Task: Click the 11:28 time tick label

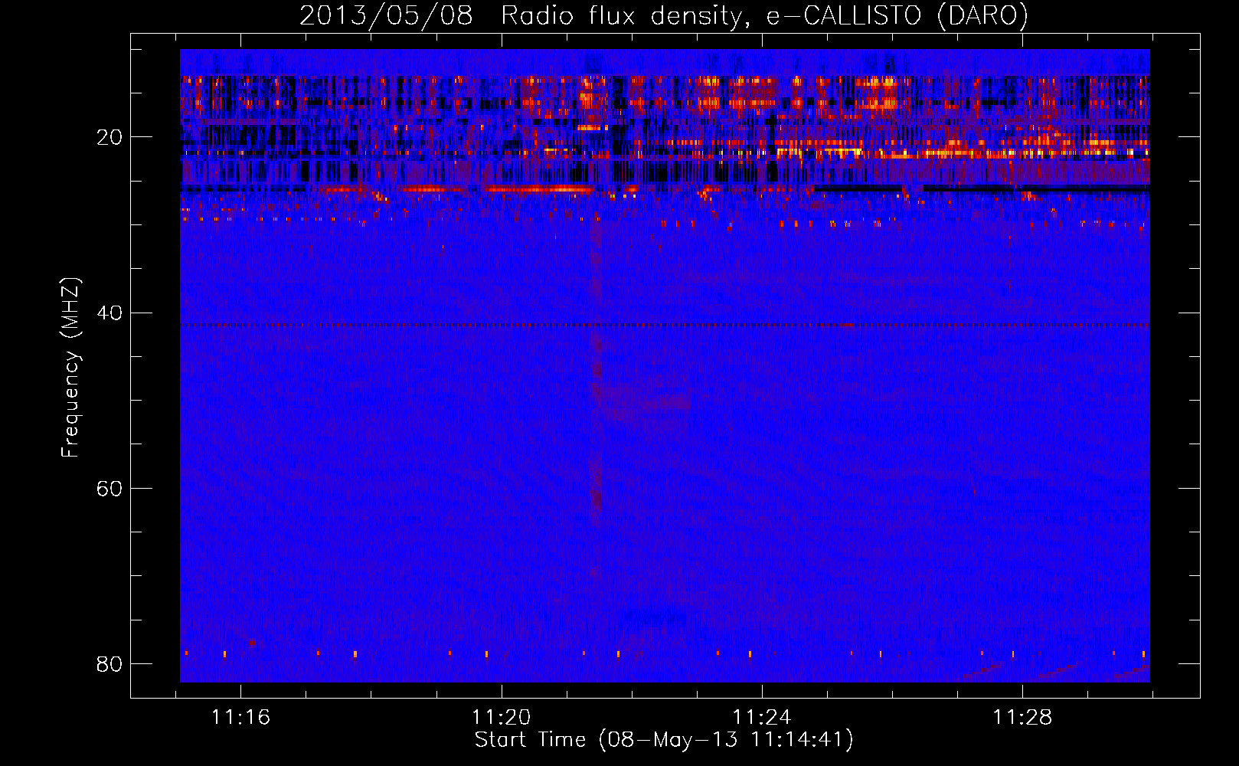Action: pyautogui.click(x=1023, y=717)
